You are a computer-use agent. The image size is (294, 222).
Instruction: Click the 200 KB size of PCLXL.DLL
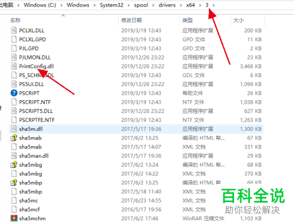point(253,31)
